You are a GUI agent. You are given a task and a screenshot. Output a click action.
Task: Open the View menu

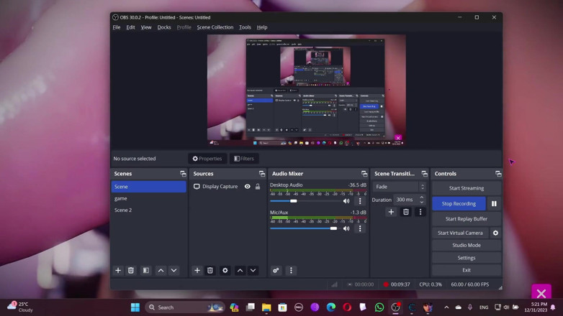145,27
